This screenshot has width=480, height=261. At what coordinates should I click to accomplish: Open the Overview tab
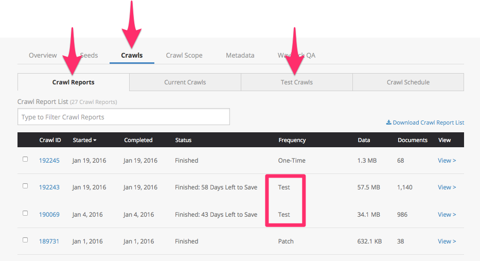point(43,56)
